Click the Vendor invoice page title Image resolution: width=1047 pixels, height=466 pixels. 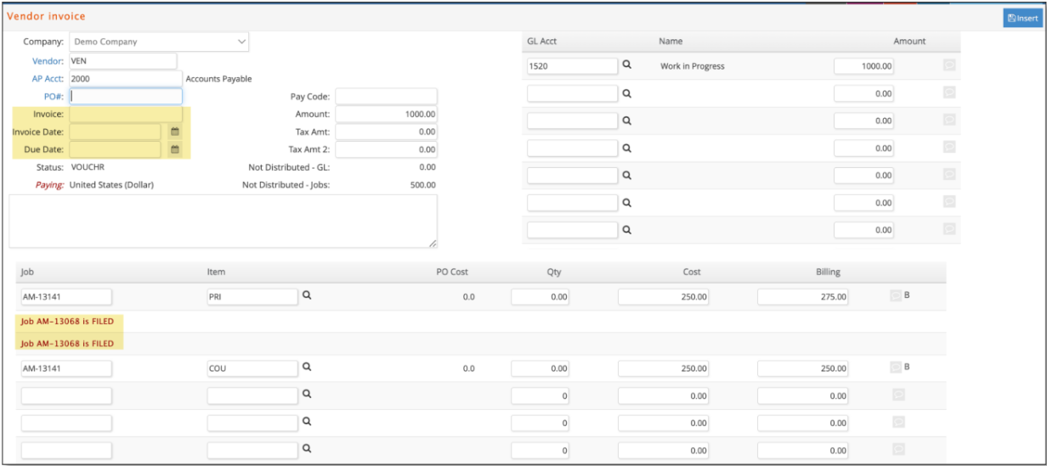click(47, 16)
